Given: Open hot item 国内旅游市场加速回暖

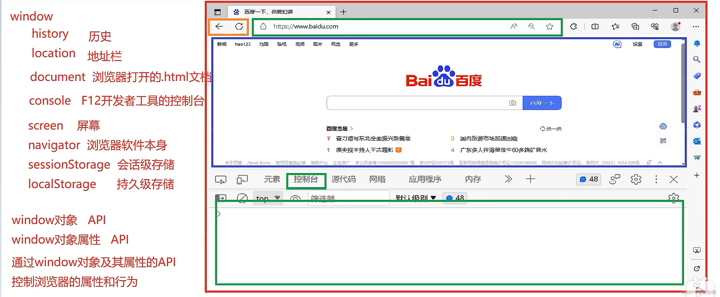Looking at the screenshot, I should point(489,139).
